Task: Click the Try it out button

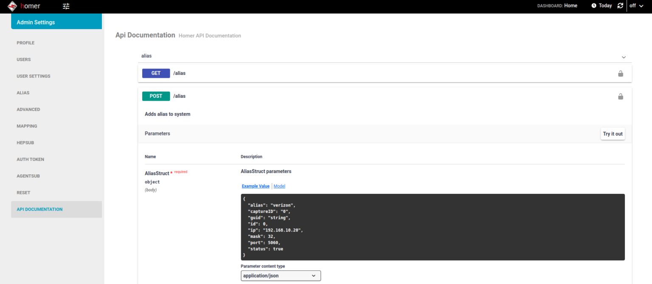Action: click(x=613, y=133)
